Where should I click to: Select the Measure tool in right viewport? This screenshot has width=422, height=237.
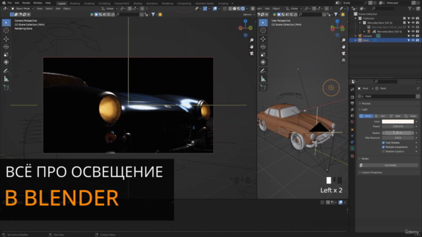tap(263, 79)
